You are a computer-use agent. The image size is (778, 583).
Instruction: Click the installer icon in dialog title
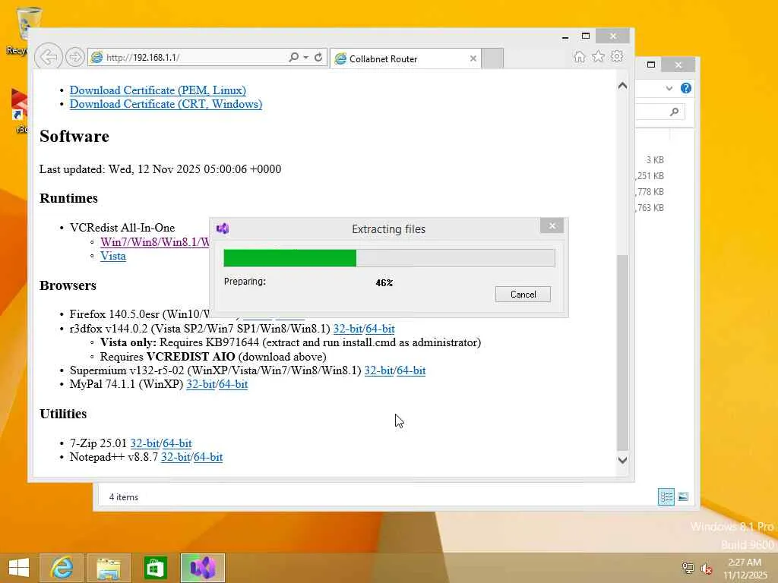tap(223, 228)
